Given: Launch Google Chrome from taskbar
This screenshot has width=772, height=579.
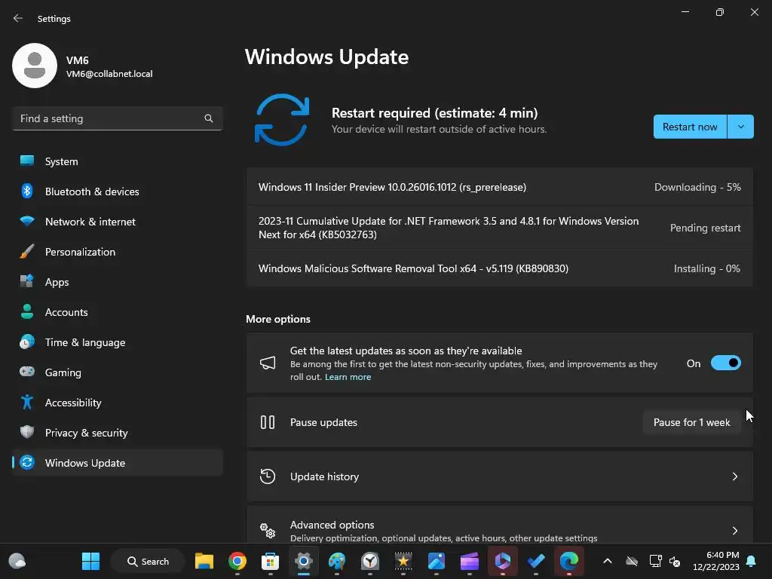Looking at the screenshot, I should [237, 561].
